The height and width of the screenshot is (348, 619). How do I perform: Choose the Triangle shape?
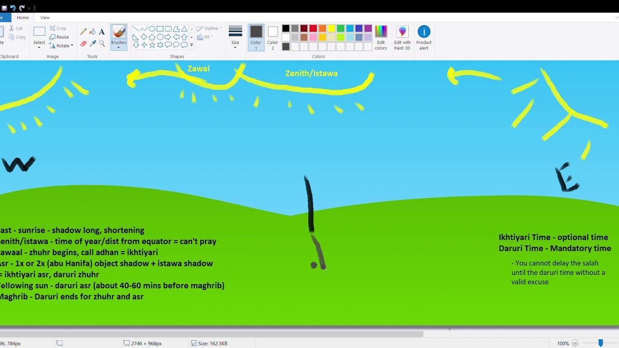coord(184,29)
